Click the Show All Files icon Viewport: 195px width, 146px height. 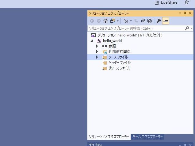[x=150, y=21]
